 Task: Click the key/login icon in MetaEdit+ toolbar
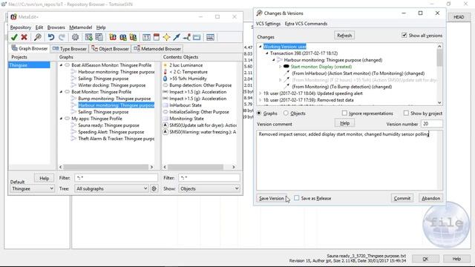pos(38,37)
